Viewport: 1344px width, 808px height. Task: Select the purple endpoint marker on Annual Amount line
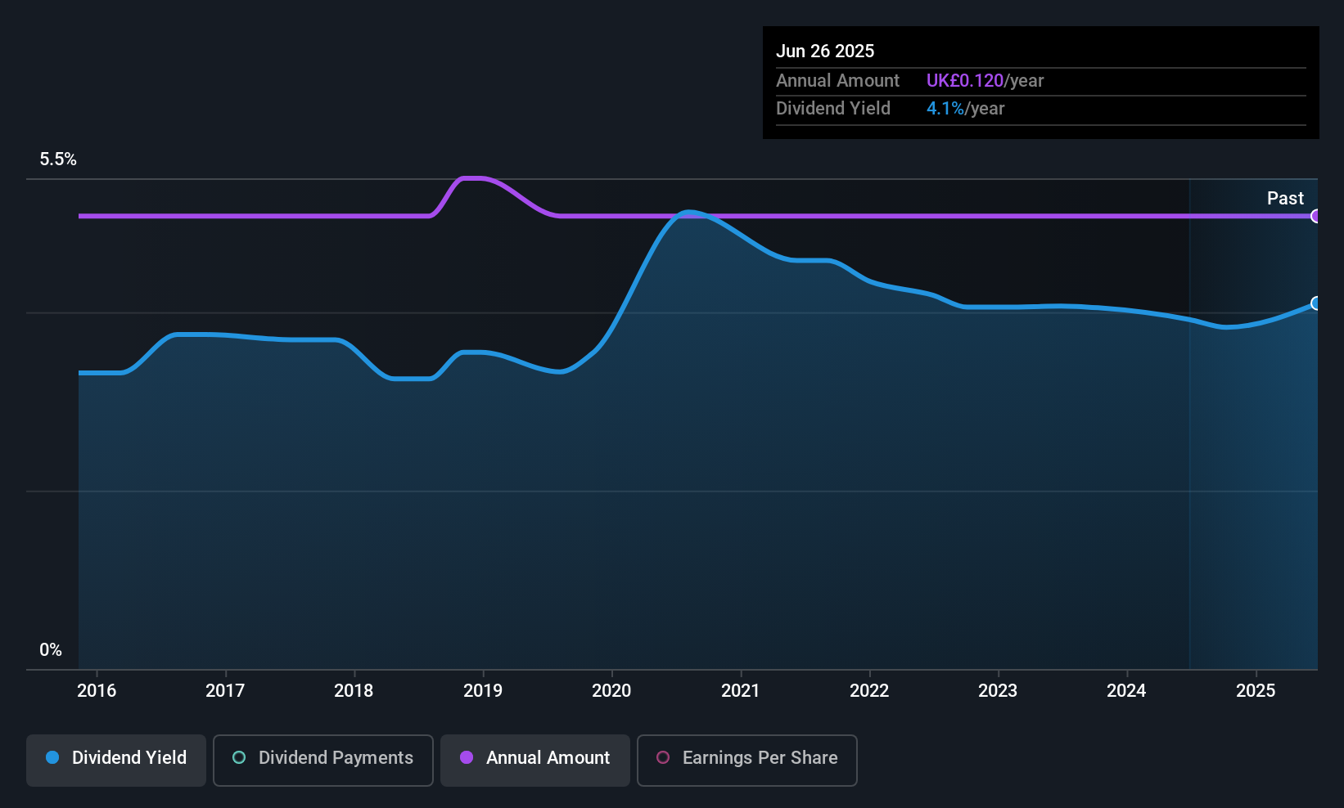click(1315, 216)
